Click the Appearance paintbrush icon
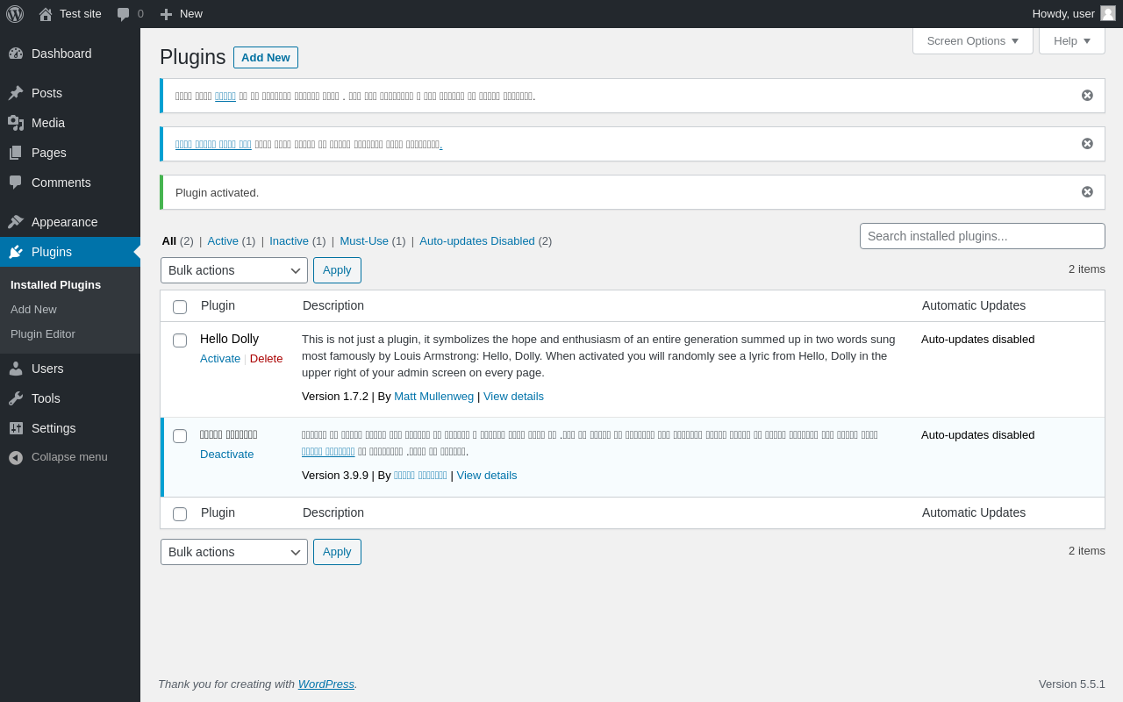 click(x=16, y=222)
